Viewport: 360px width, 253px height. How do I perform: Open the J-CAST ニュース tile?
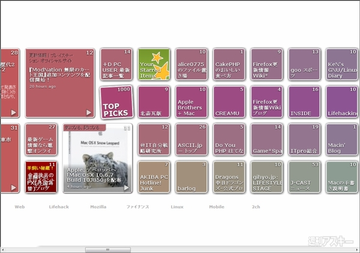pos(304,177)
